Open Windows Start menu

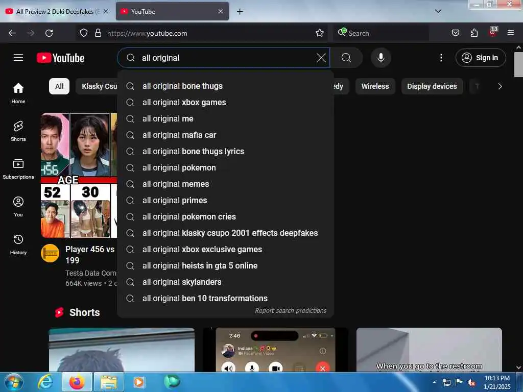click(x=14, y=382)
